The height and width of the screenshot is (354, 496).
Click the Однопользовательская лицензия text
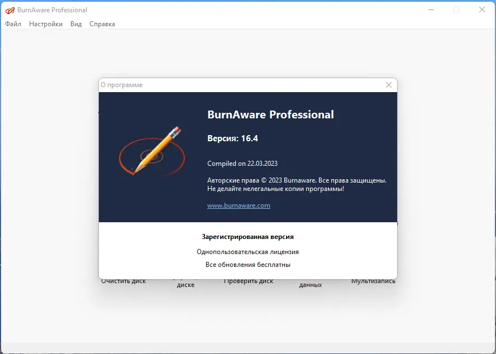(x=247, y=252)
